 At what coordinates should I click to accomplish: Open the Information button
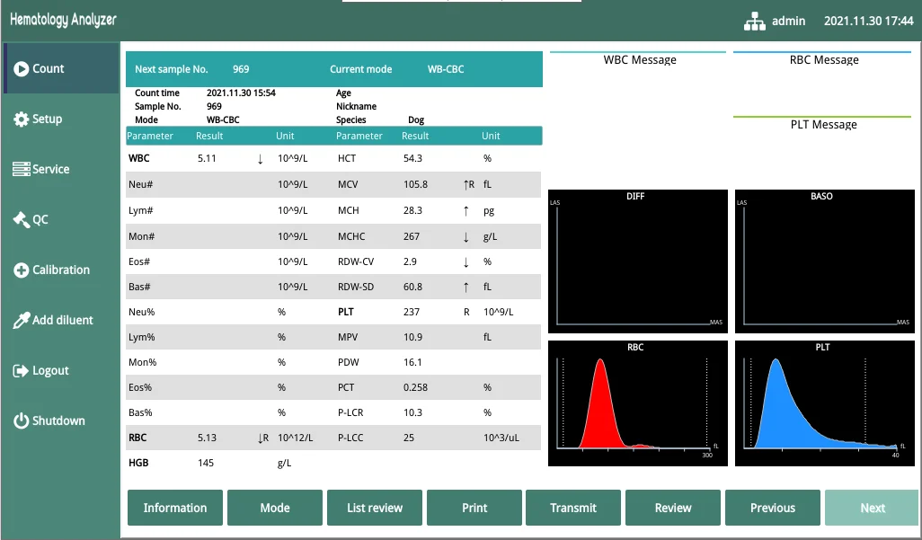(x=175, y=508)
